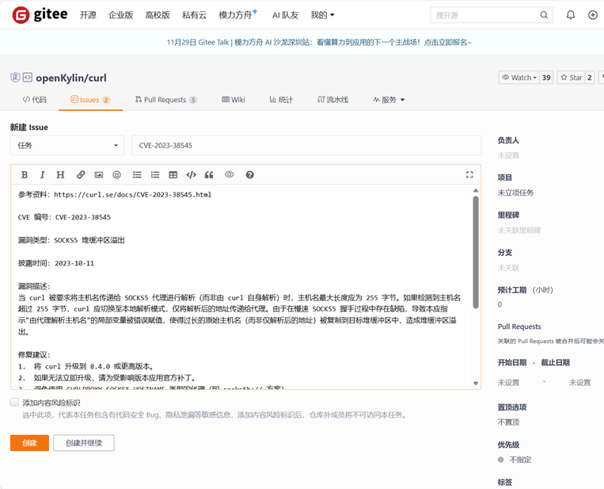Open the notifications bell

[x=571, y=15]
